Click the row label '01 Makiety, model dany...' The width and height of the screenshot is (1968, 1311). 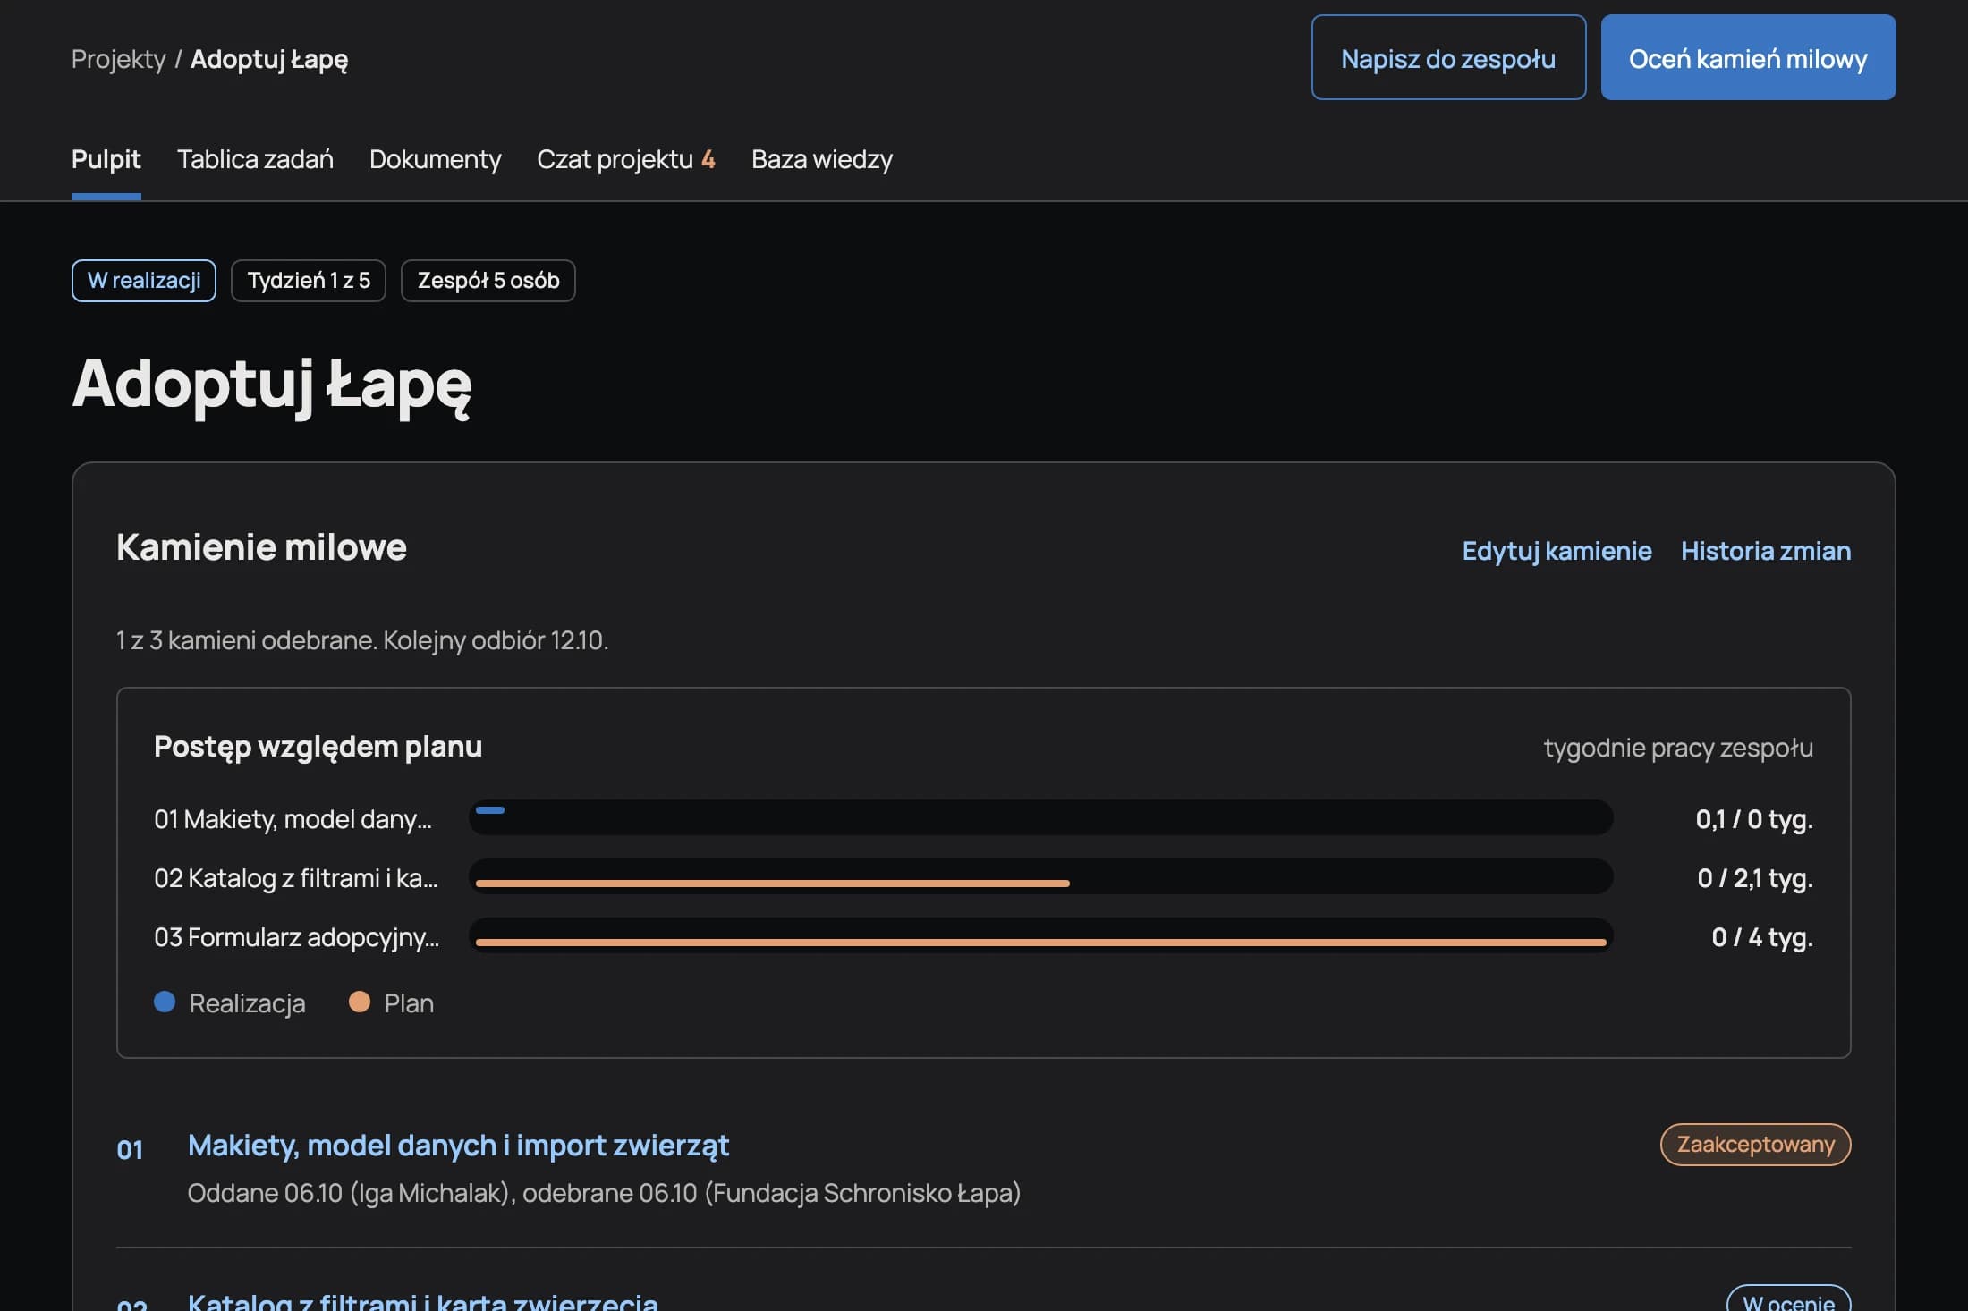point(293,819)
